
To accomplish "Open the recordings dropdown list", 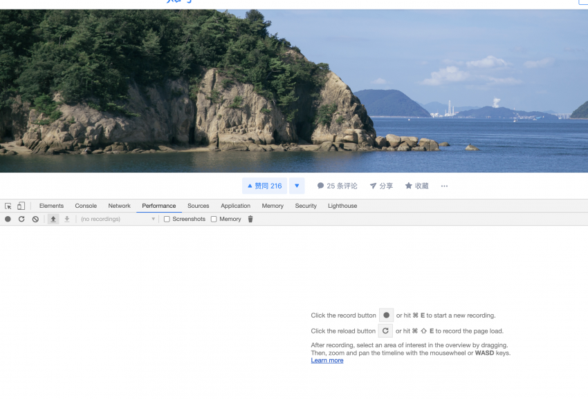I will [x=118, y=219].
